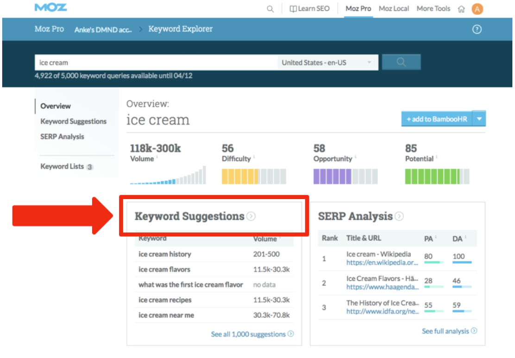
Task: Click the ice cream keyword search field
Action: coord(156,62)
